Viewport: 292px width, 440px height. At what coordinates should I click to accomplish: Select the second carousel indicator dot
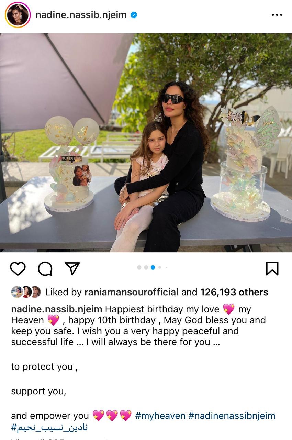146,267
